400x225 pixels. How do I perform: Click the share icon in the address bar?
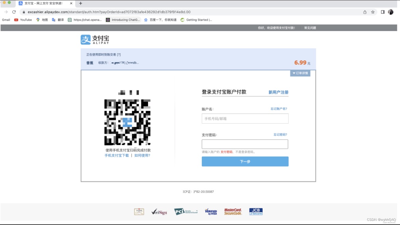pyautogui.click(x=365, y=12)
